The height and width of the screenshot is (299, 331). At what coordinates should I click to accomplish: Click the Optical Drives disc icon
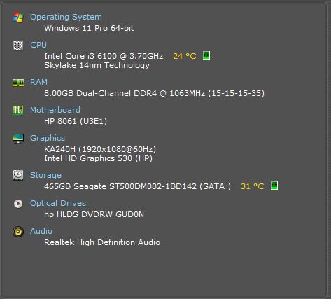tap(18, 204)
